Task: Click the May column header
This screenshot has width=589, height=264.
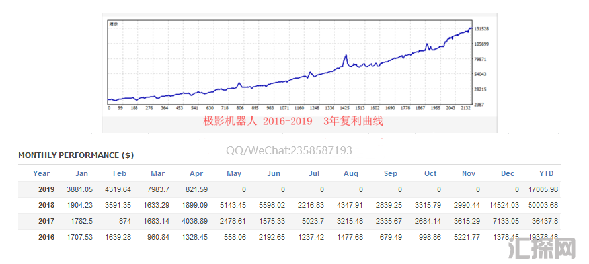Action: click(x=234, y=173)
